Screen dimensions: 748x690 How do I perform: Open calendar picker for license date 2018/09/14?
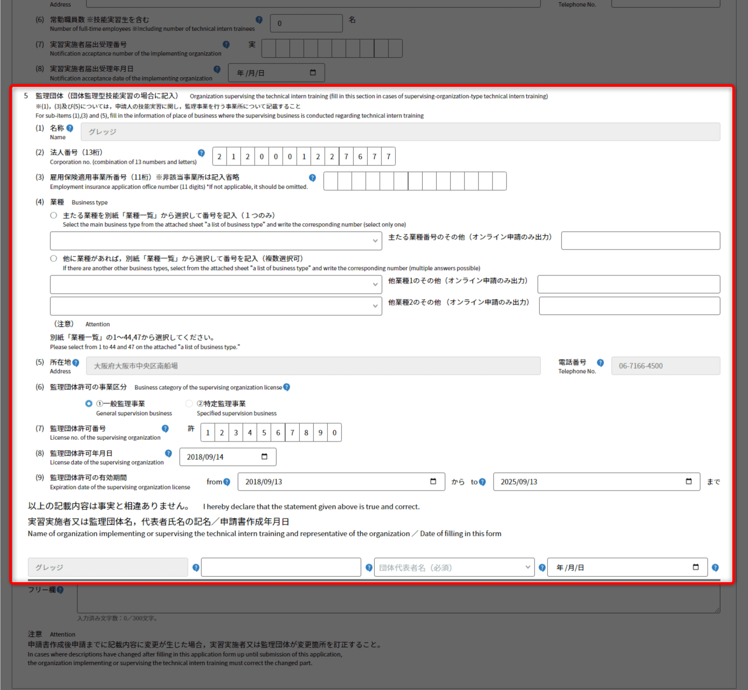click(264, 457)
